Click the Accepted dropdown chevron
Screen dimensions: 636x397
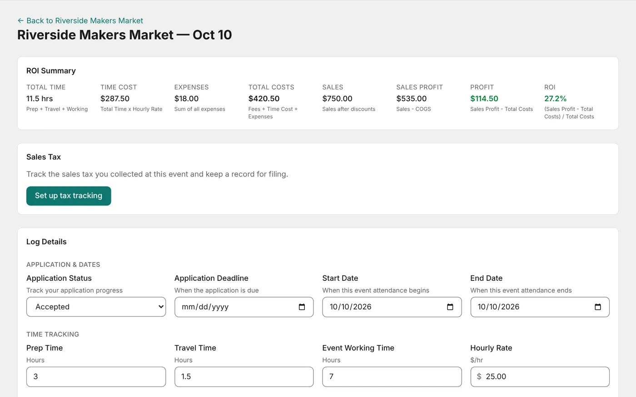tap(160, 307)
